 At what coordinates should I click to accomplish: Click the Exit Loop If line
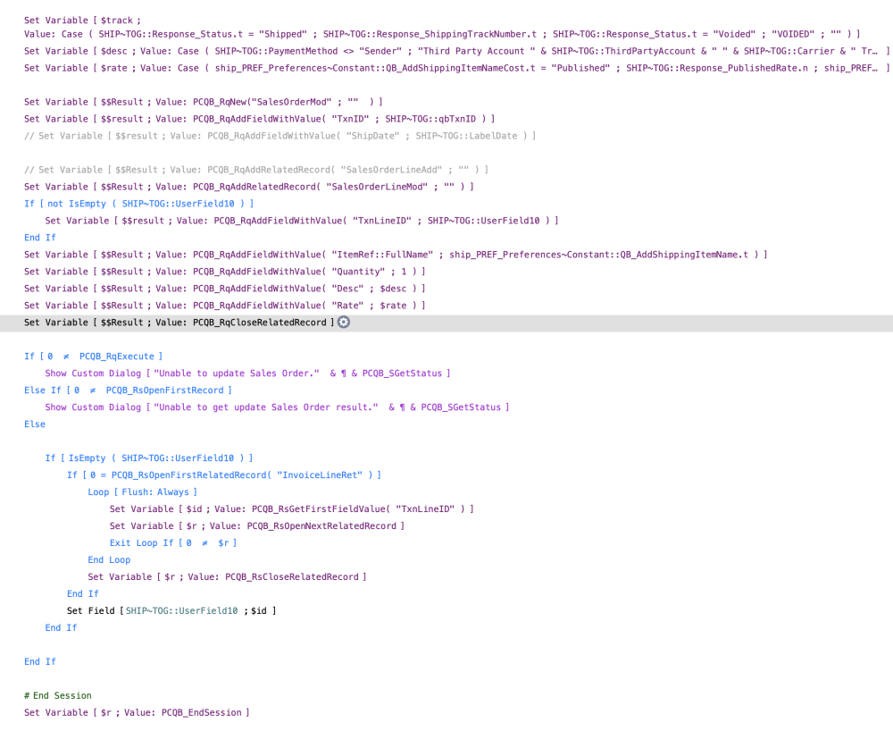point(170,542)
